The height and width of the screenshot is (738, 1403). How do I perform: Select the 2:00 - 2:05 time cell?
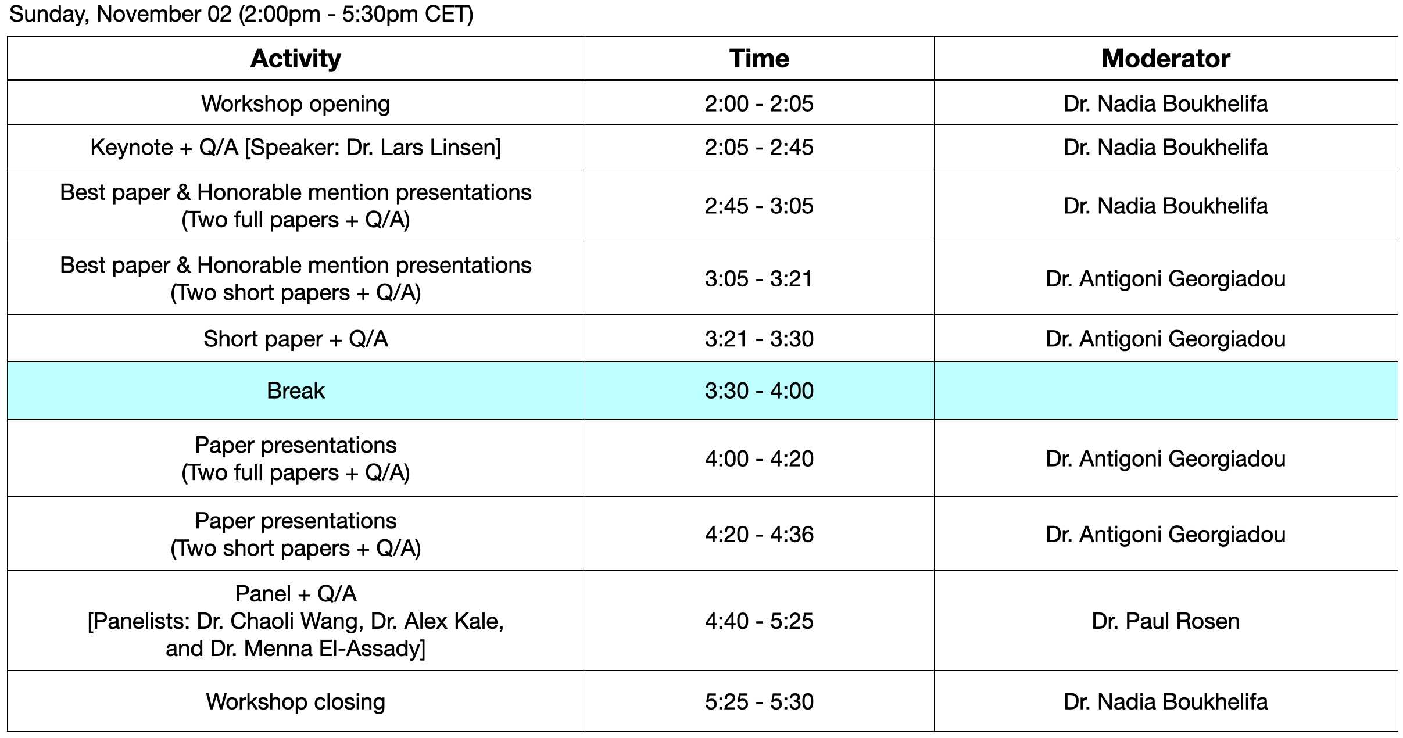(x=759, y=104)
